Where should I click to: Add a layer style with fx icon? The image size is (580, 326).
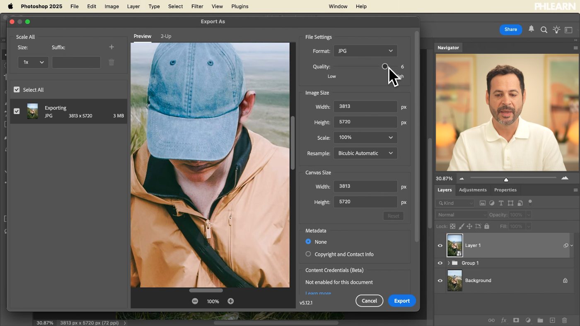click(x=504, y=320)
